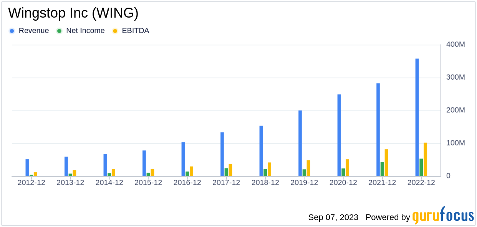Click the 2018-12 x-axis label

265,183
